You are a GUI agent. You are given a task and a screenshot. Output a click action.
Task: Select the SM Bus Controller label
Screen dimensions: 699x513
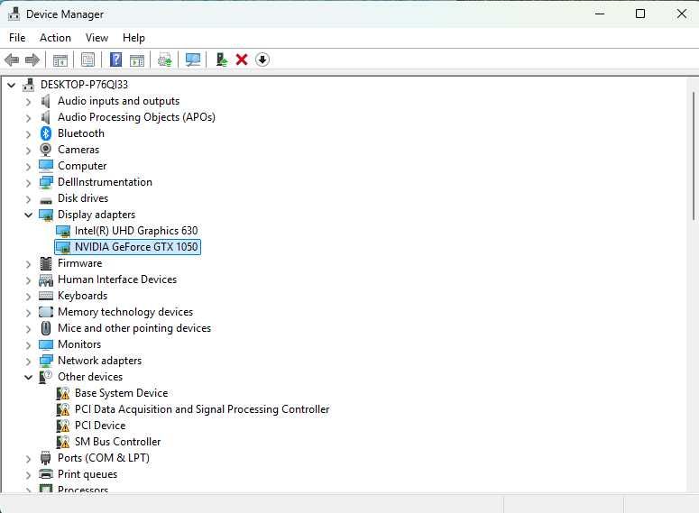[x=117, y=441]
